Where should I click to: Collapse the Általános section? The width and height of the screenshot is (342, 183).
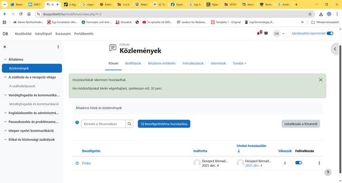5,59
